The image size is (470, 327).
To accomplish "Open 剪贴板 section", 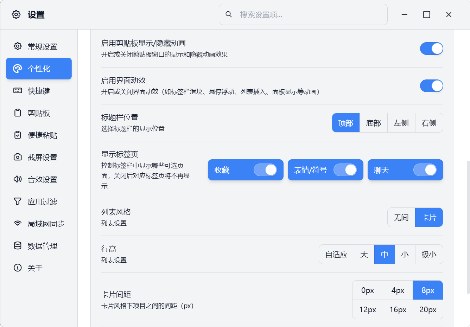I will tap(39, 113).
